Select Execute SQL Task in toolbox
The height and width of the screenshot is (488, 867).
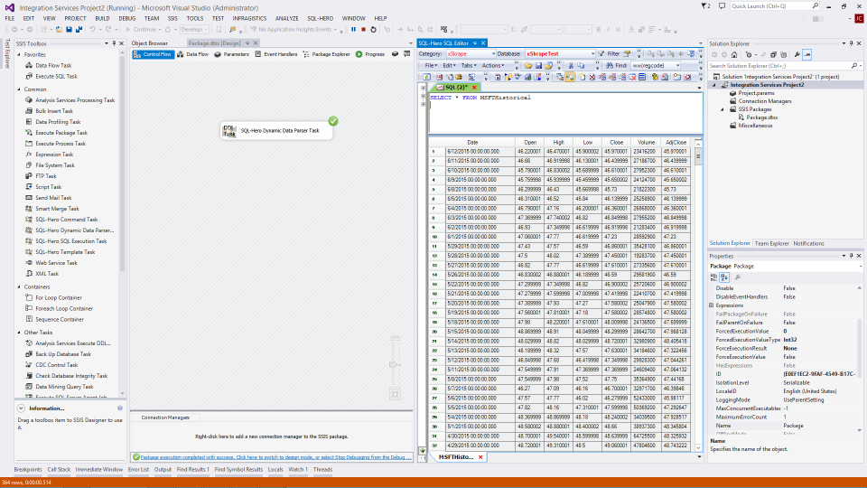click(56, 76)
